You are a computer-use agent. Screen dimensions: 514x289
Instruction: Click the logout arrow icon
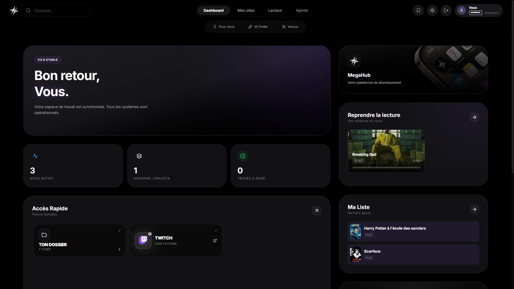click(x=446, y=10)
